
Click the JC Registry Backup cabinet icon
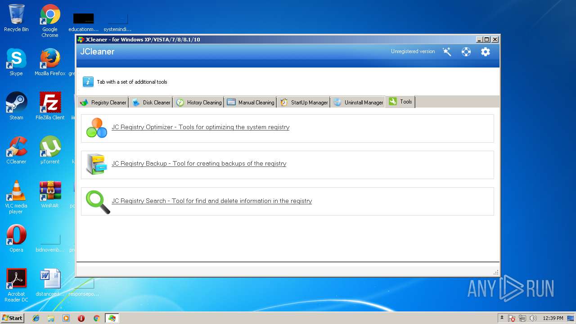point(96,164)
